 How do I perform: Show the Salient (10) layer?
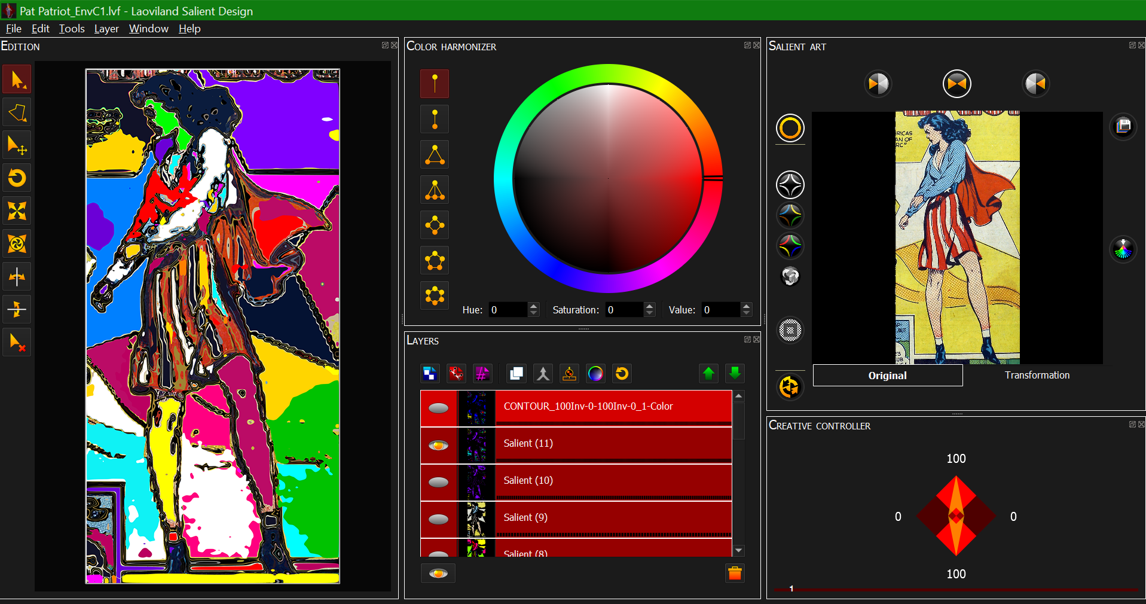point(438,483)
